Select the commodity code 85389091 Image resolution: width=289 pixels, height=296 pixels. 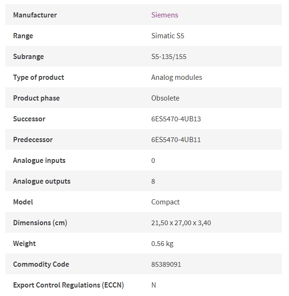tap(166, 264)
